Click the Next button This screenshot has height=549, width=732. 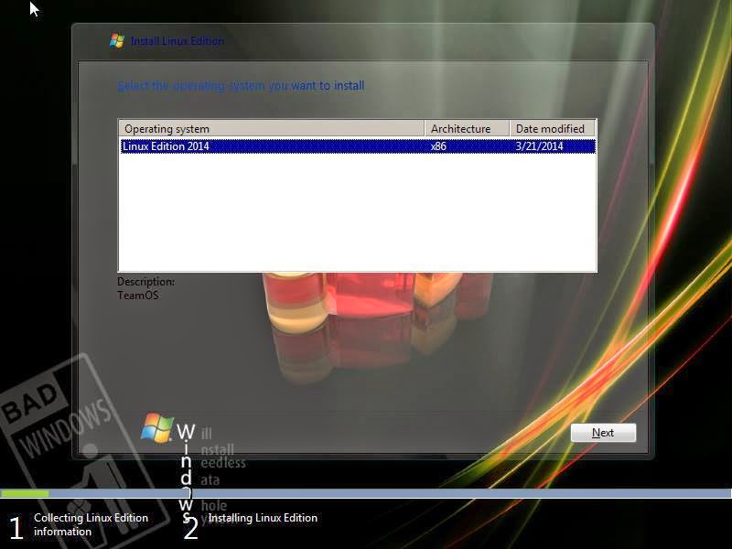(x=603, y=433)
